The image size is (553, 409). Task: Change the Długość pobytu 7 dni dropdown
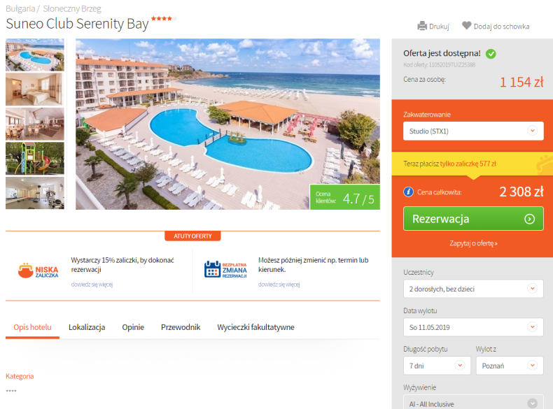pos(437,366)
